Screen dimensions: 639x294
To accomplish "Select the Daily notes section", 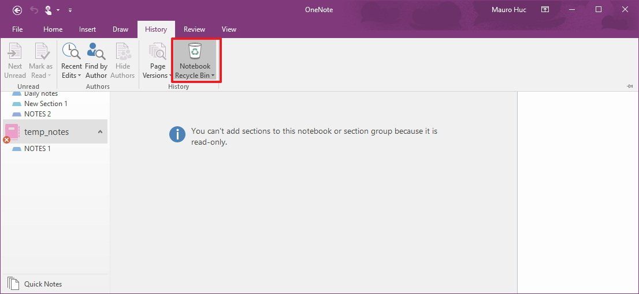I will click(x=41, y=93).
